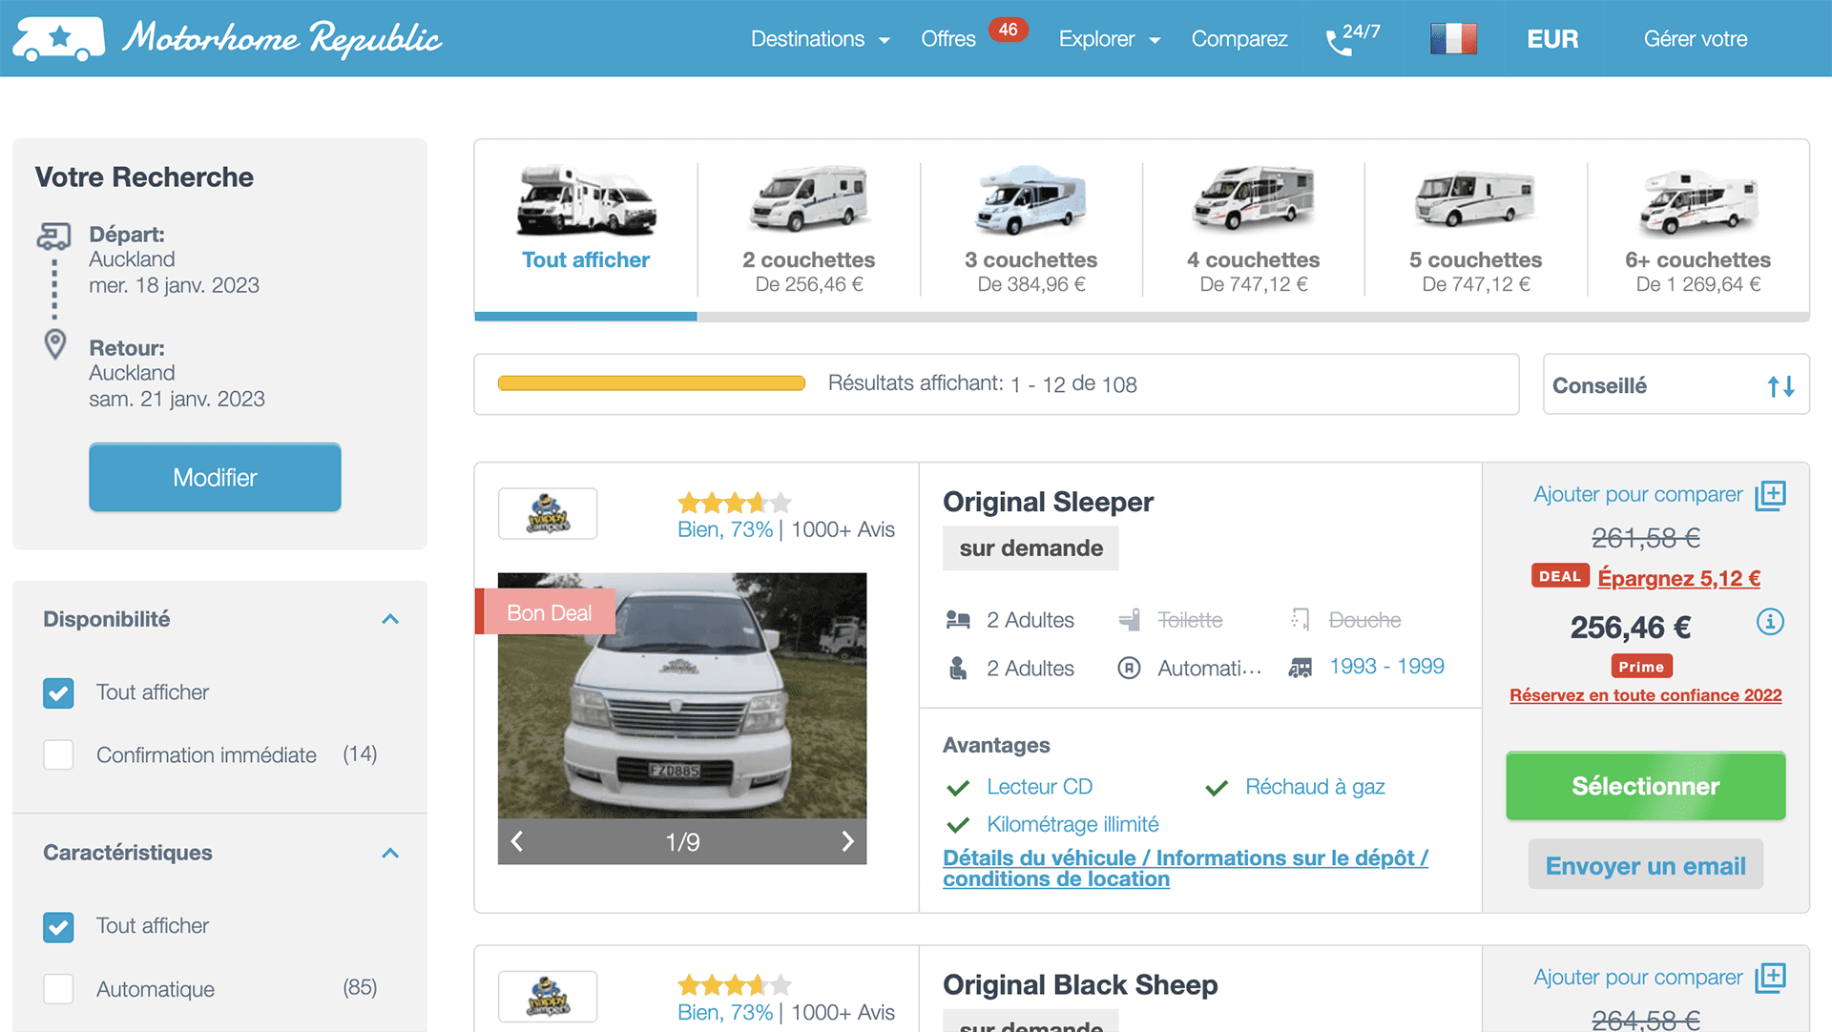Show previous photo with the left arrow

517,841
